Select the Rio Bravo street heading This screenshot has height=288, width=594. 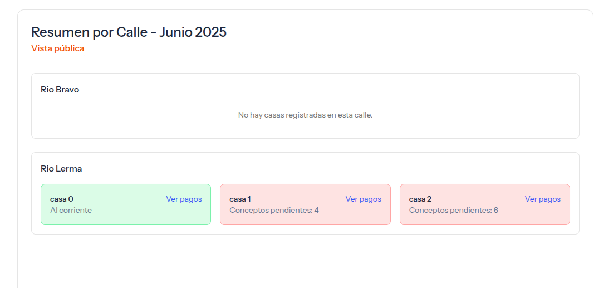60,89
